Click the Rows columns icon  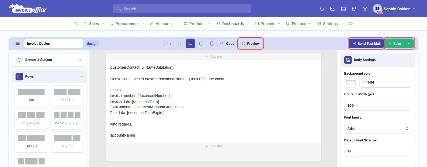[19, 76]
